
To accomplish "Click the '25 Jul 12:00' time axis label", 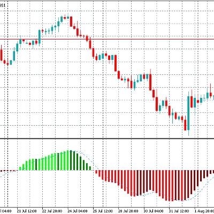I will pyautogui.click(x=103, y=211).
